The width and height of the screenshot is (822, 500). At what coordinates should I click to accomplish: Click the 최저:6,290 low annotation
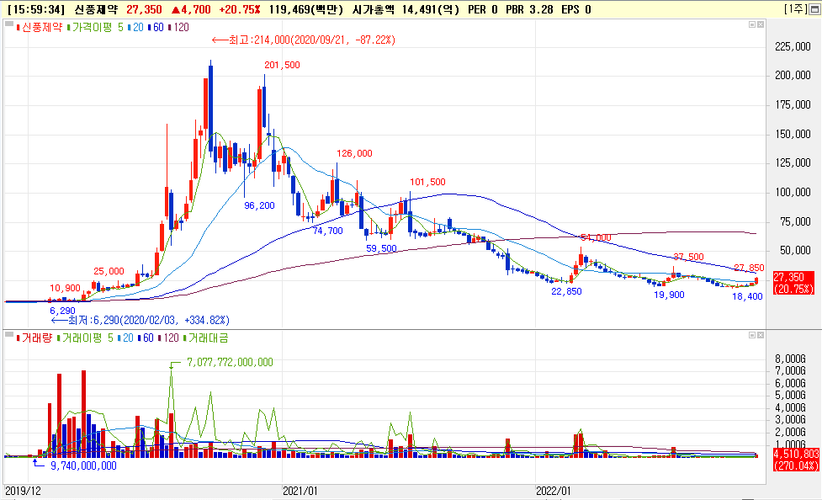point(140,320)
